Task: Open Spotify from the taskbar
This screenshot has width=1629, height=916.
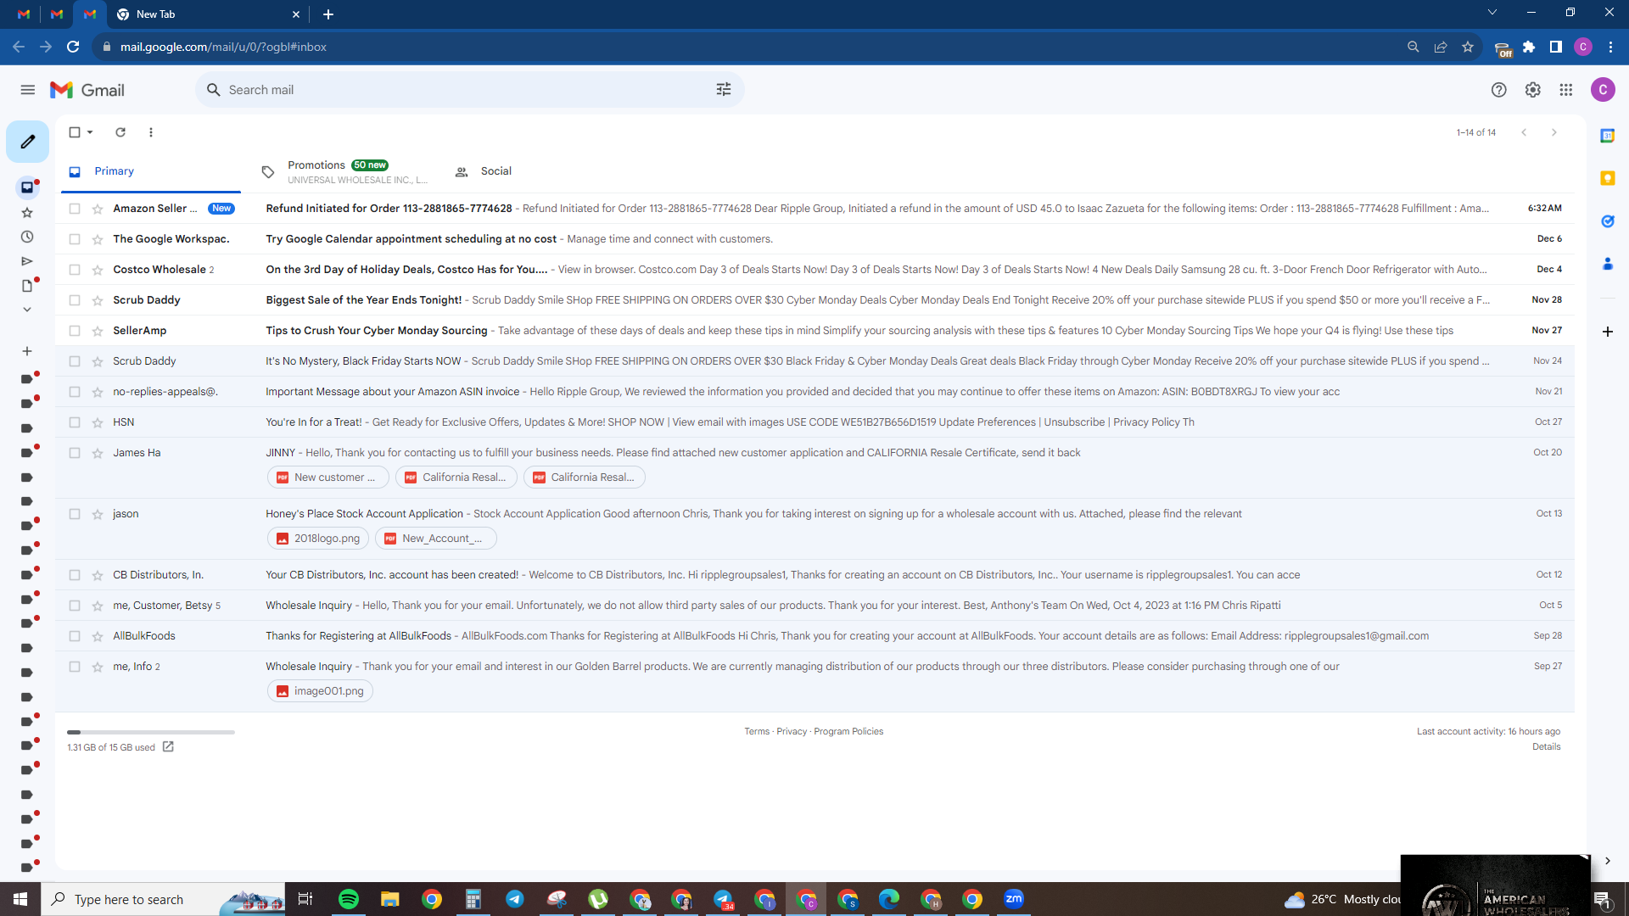Action: click(349, 899)
